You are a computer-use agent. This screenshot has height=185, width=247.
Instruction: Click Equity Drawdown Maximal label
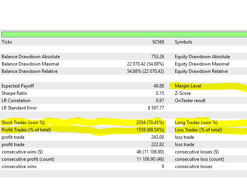(202, 64)
